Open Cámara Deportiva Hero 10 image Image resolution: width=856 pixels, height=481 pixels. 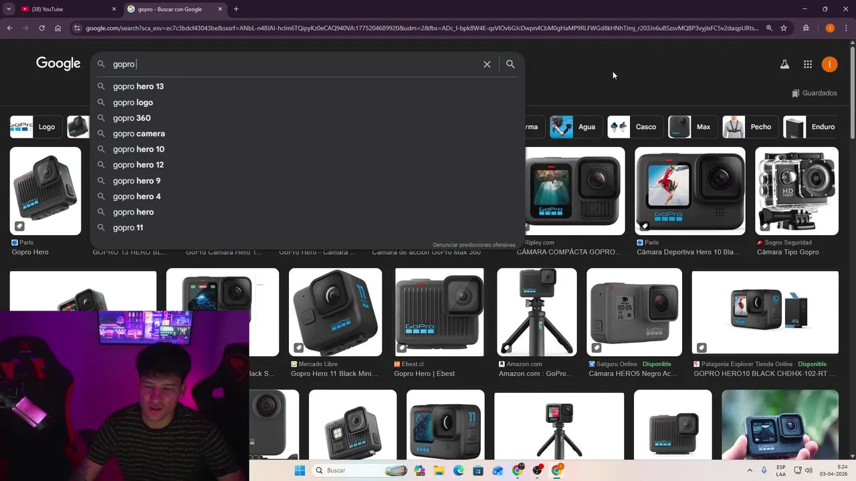(x=689, y=191)
